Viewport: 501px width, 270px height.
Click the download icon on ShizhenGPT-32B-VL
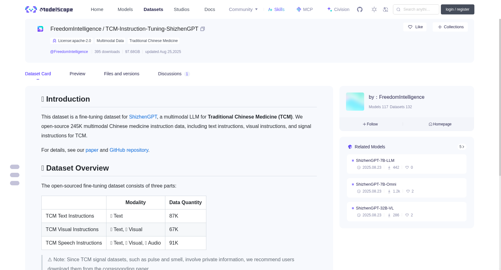389,215
